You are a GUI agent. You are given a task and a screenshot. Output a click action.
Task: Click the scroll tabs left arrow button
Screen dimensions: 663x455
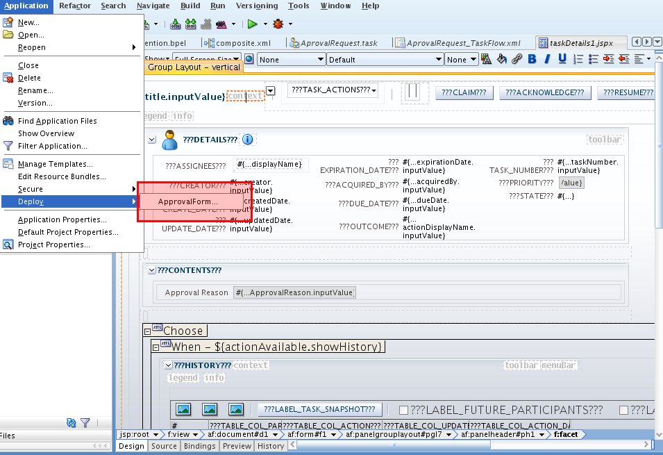[637, 42]
